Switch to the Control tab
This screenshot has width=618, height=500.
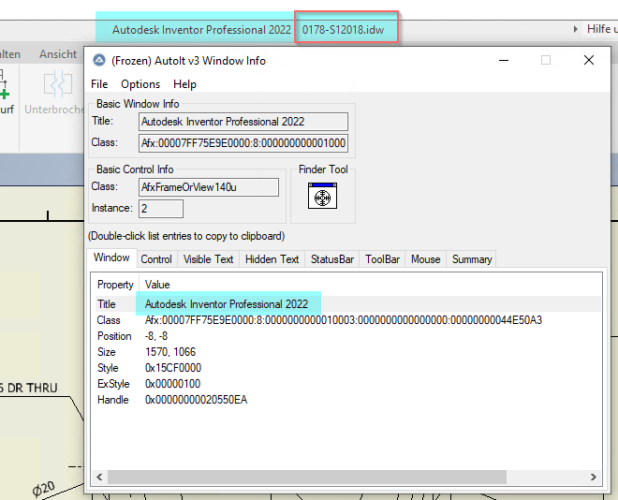156,259
